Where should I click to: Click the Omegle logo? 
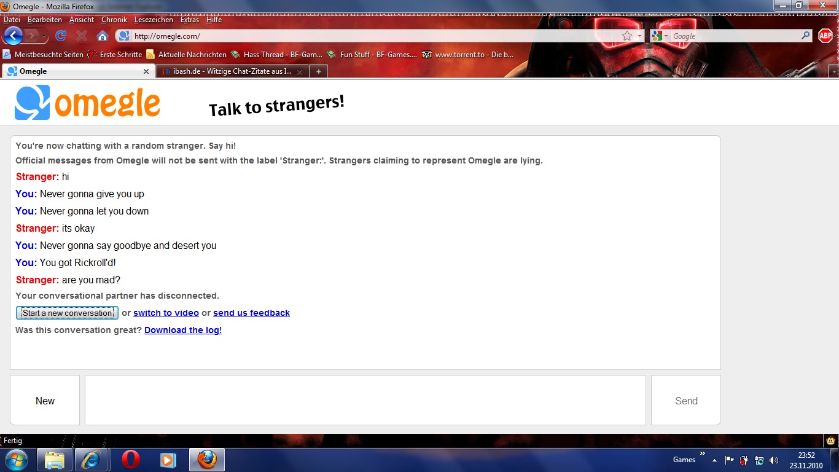coord(87,103)
